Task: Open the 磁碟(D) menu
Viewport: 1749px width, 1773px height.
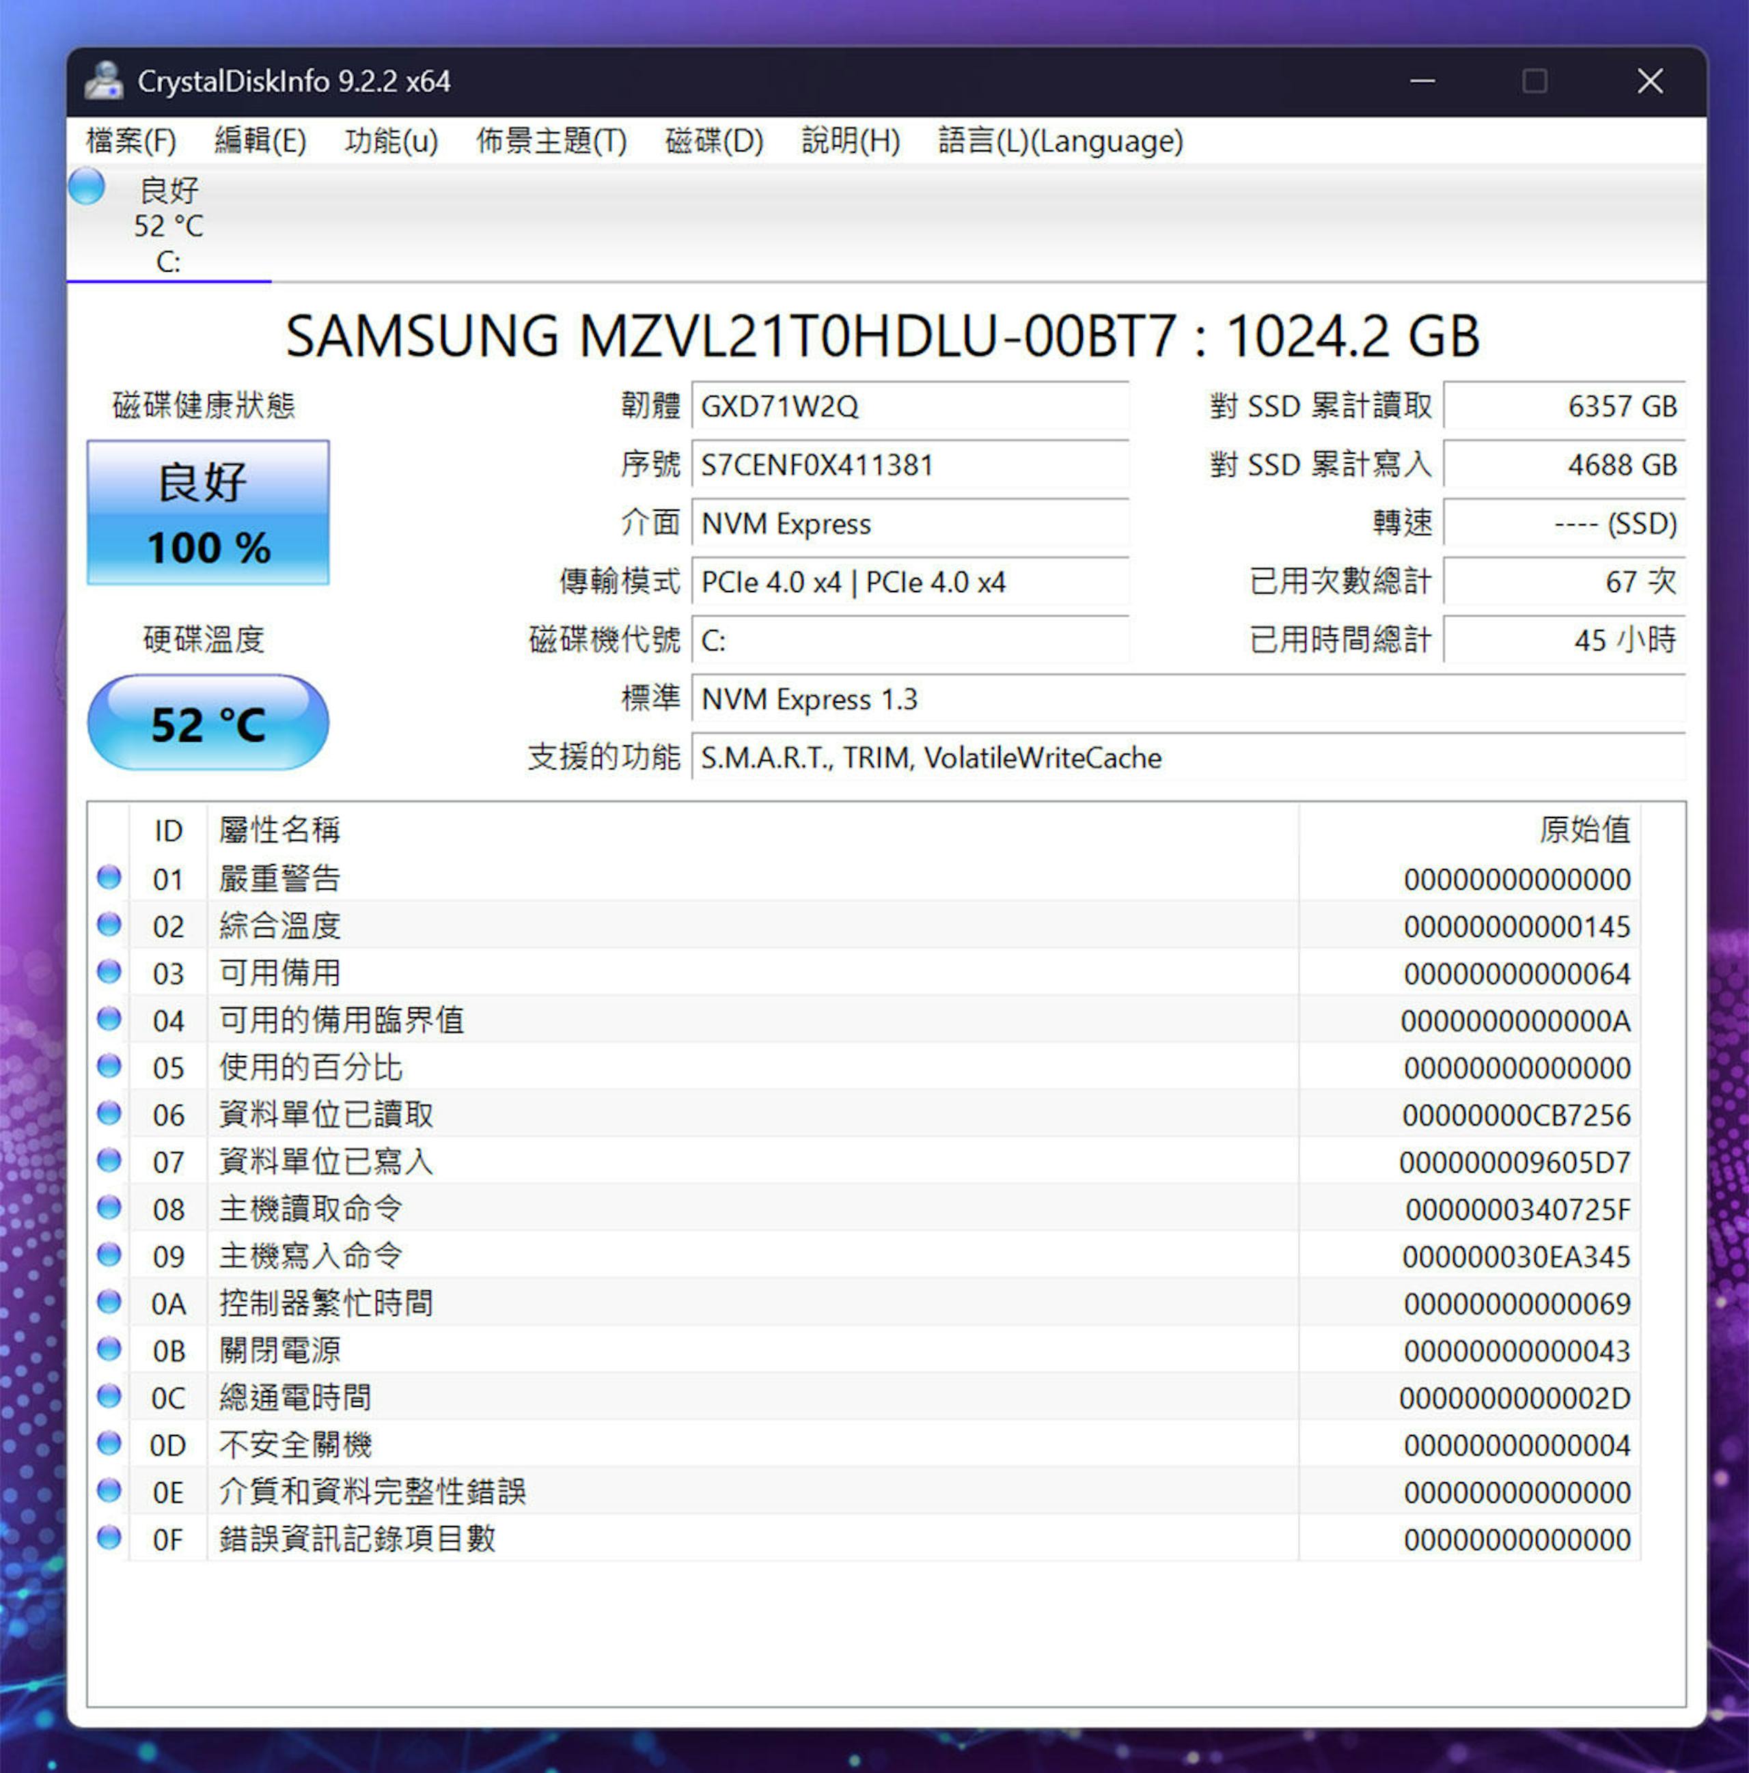Action: [715, 141]
